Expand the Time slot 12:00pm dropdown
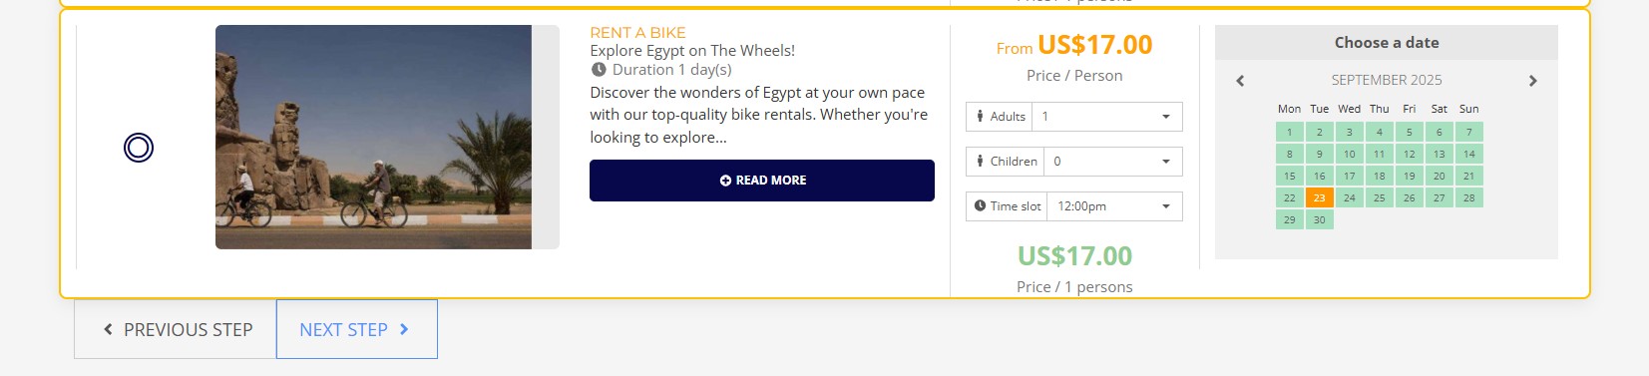Viewport: 1649px width, 376px height. pos(1115,206)
